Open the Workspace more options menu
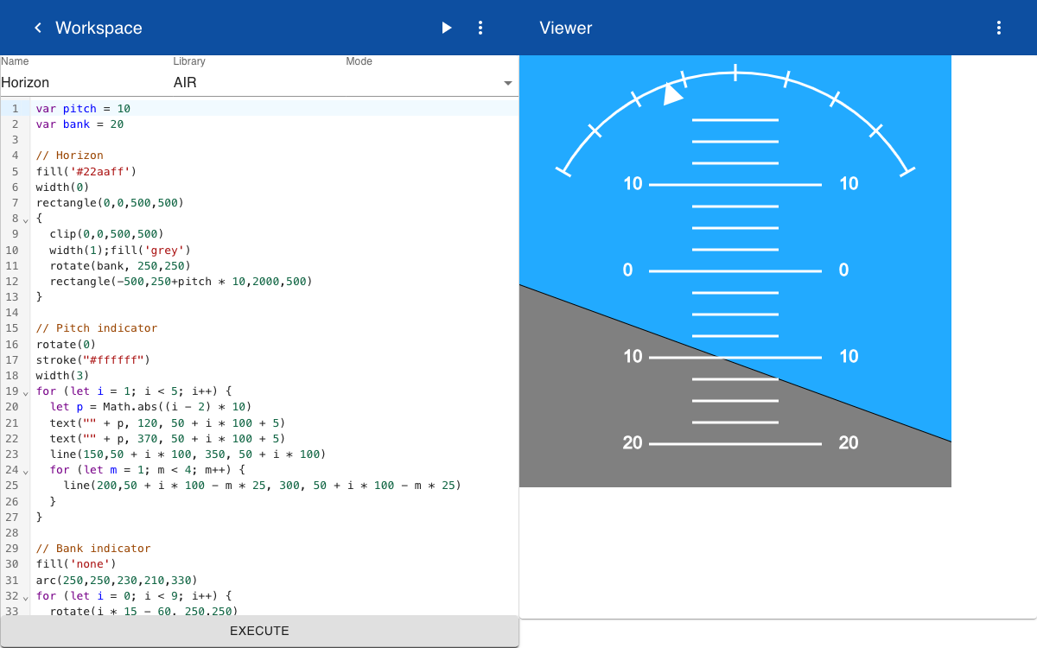 coord(480,28)
